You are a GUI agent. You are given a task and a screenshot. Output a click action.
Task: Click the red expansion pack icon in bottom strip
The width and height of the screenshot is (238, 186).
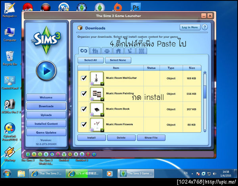click(x=88, y=154)
